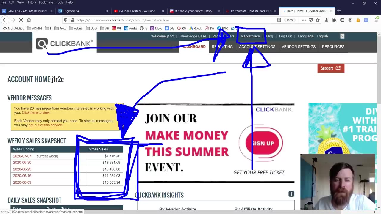The height and width of the screenshot is (214, 381).
Task: Open the WF bookmark
Action: click(117, 29)
